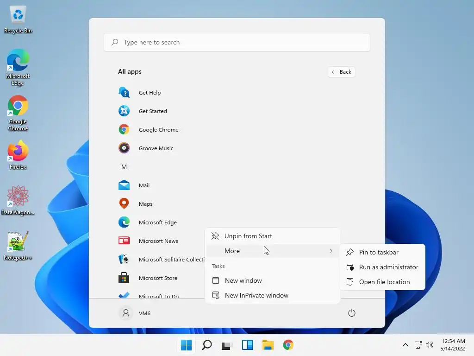The width and height of the screenshot is (474, 356).
Task: Choose Run as administrator
Action: point(383,267)
